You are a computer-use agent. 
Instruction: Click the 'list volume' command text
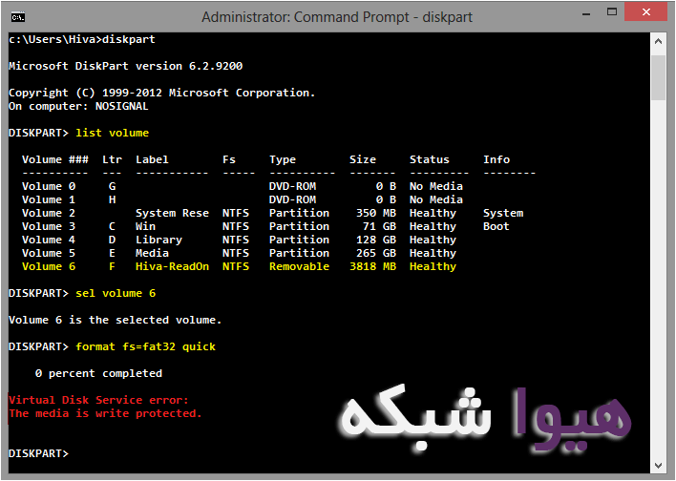pyautogui.click(x=112, y=133)
